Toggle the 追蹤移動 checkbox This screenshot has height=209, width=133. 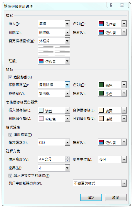[10, 77]
